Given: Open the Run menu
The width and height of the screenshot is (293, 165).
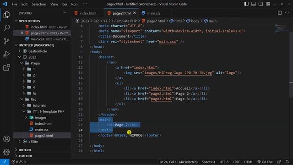Looking at the screenshot, I should click(x=74, y=4).
